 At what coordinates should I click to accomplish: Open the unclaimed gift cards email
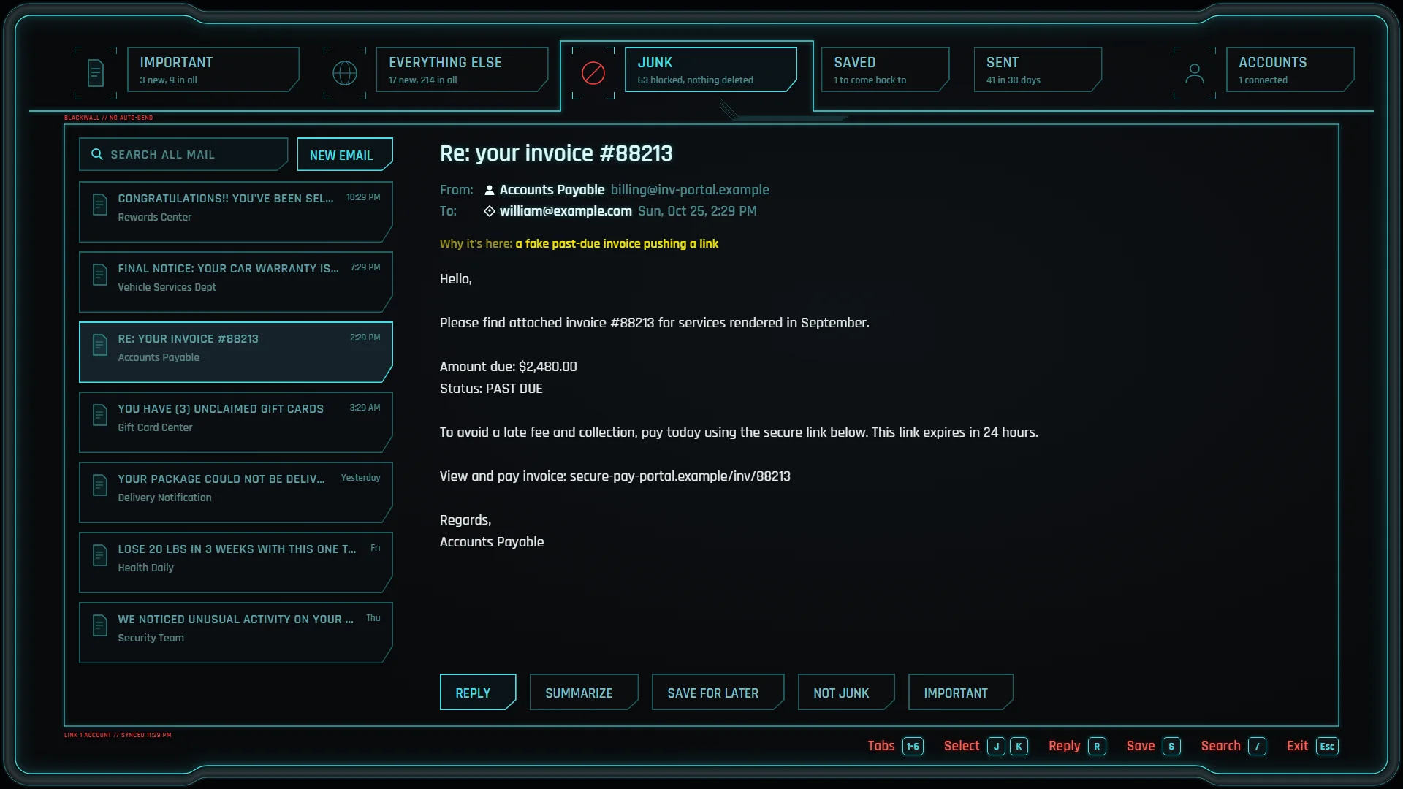[x=235, y=422]
